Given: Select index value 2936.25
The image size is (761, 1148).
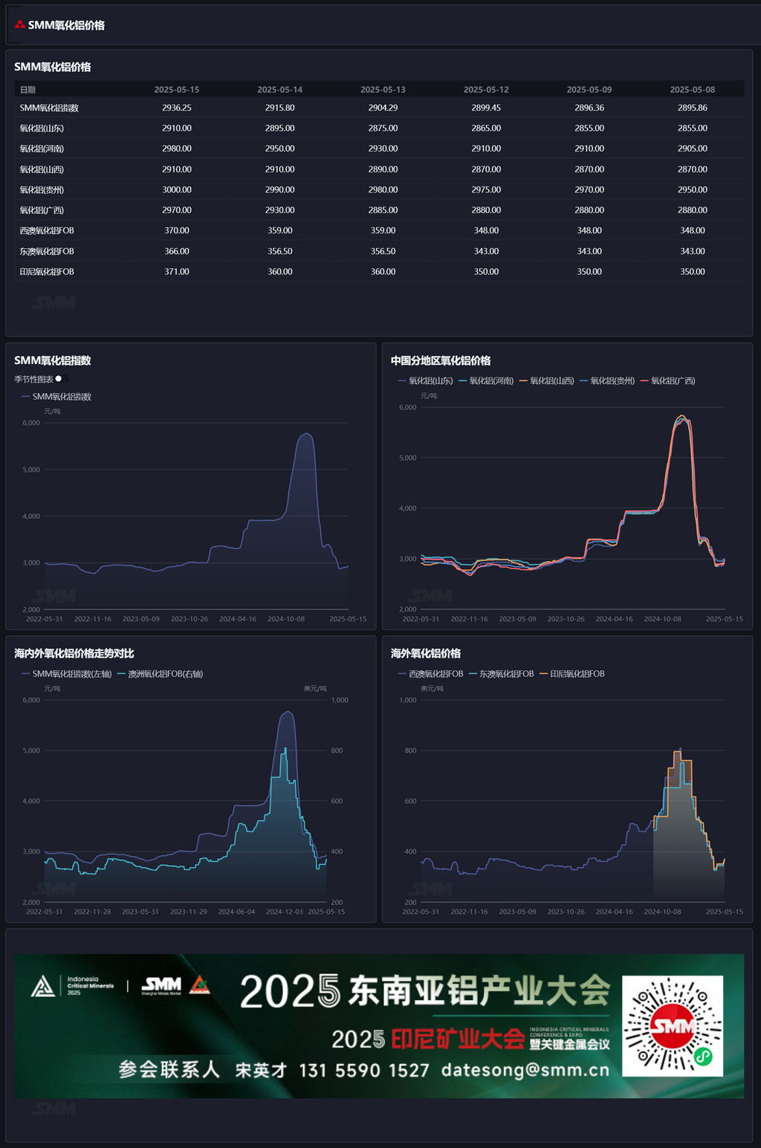Looking at the screenshot, I should click(177, 108).
